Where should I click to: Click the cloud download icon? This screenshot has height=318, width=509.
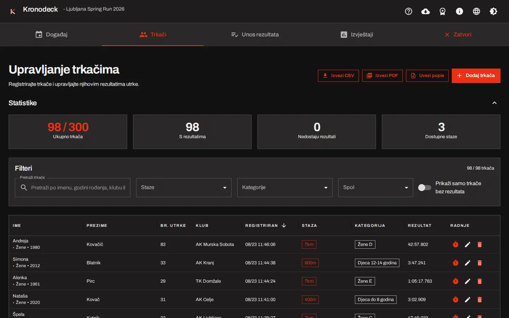[x=426, y=11]
